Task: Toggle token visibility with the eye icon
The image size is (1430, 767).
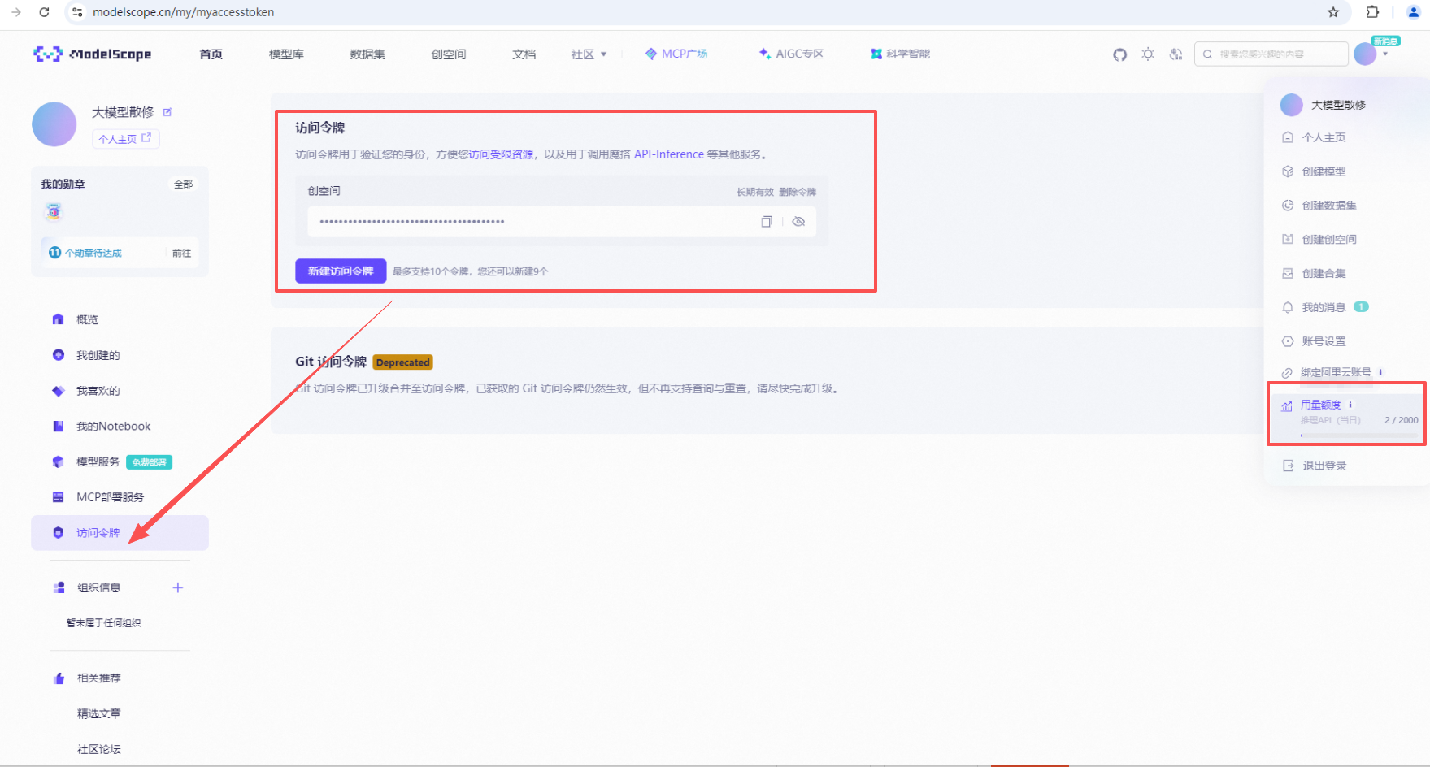Action: coord(798,222)
